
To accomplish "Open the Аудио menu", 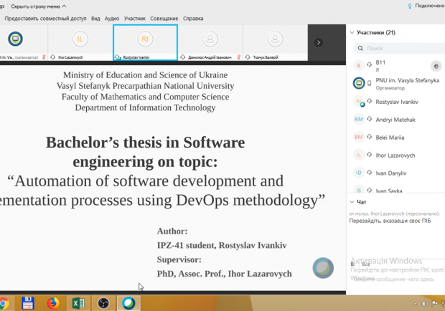I will pos(111,18).
